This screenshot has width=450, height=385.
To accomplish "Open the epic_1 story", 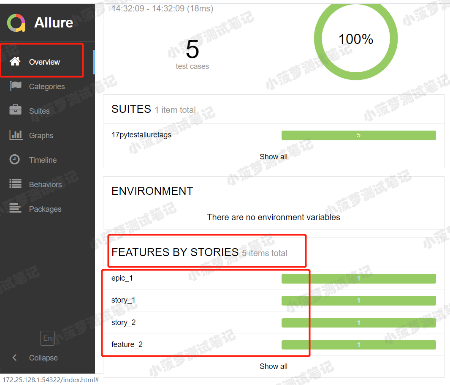I will [122, 278].
